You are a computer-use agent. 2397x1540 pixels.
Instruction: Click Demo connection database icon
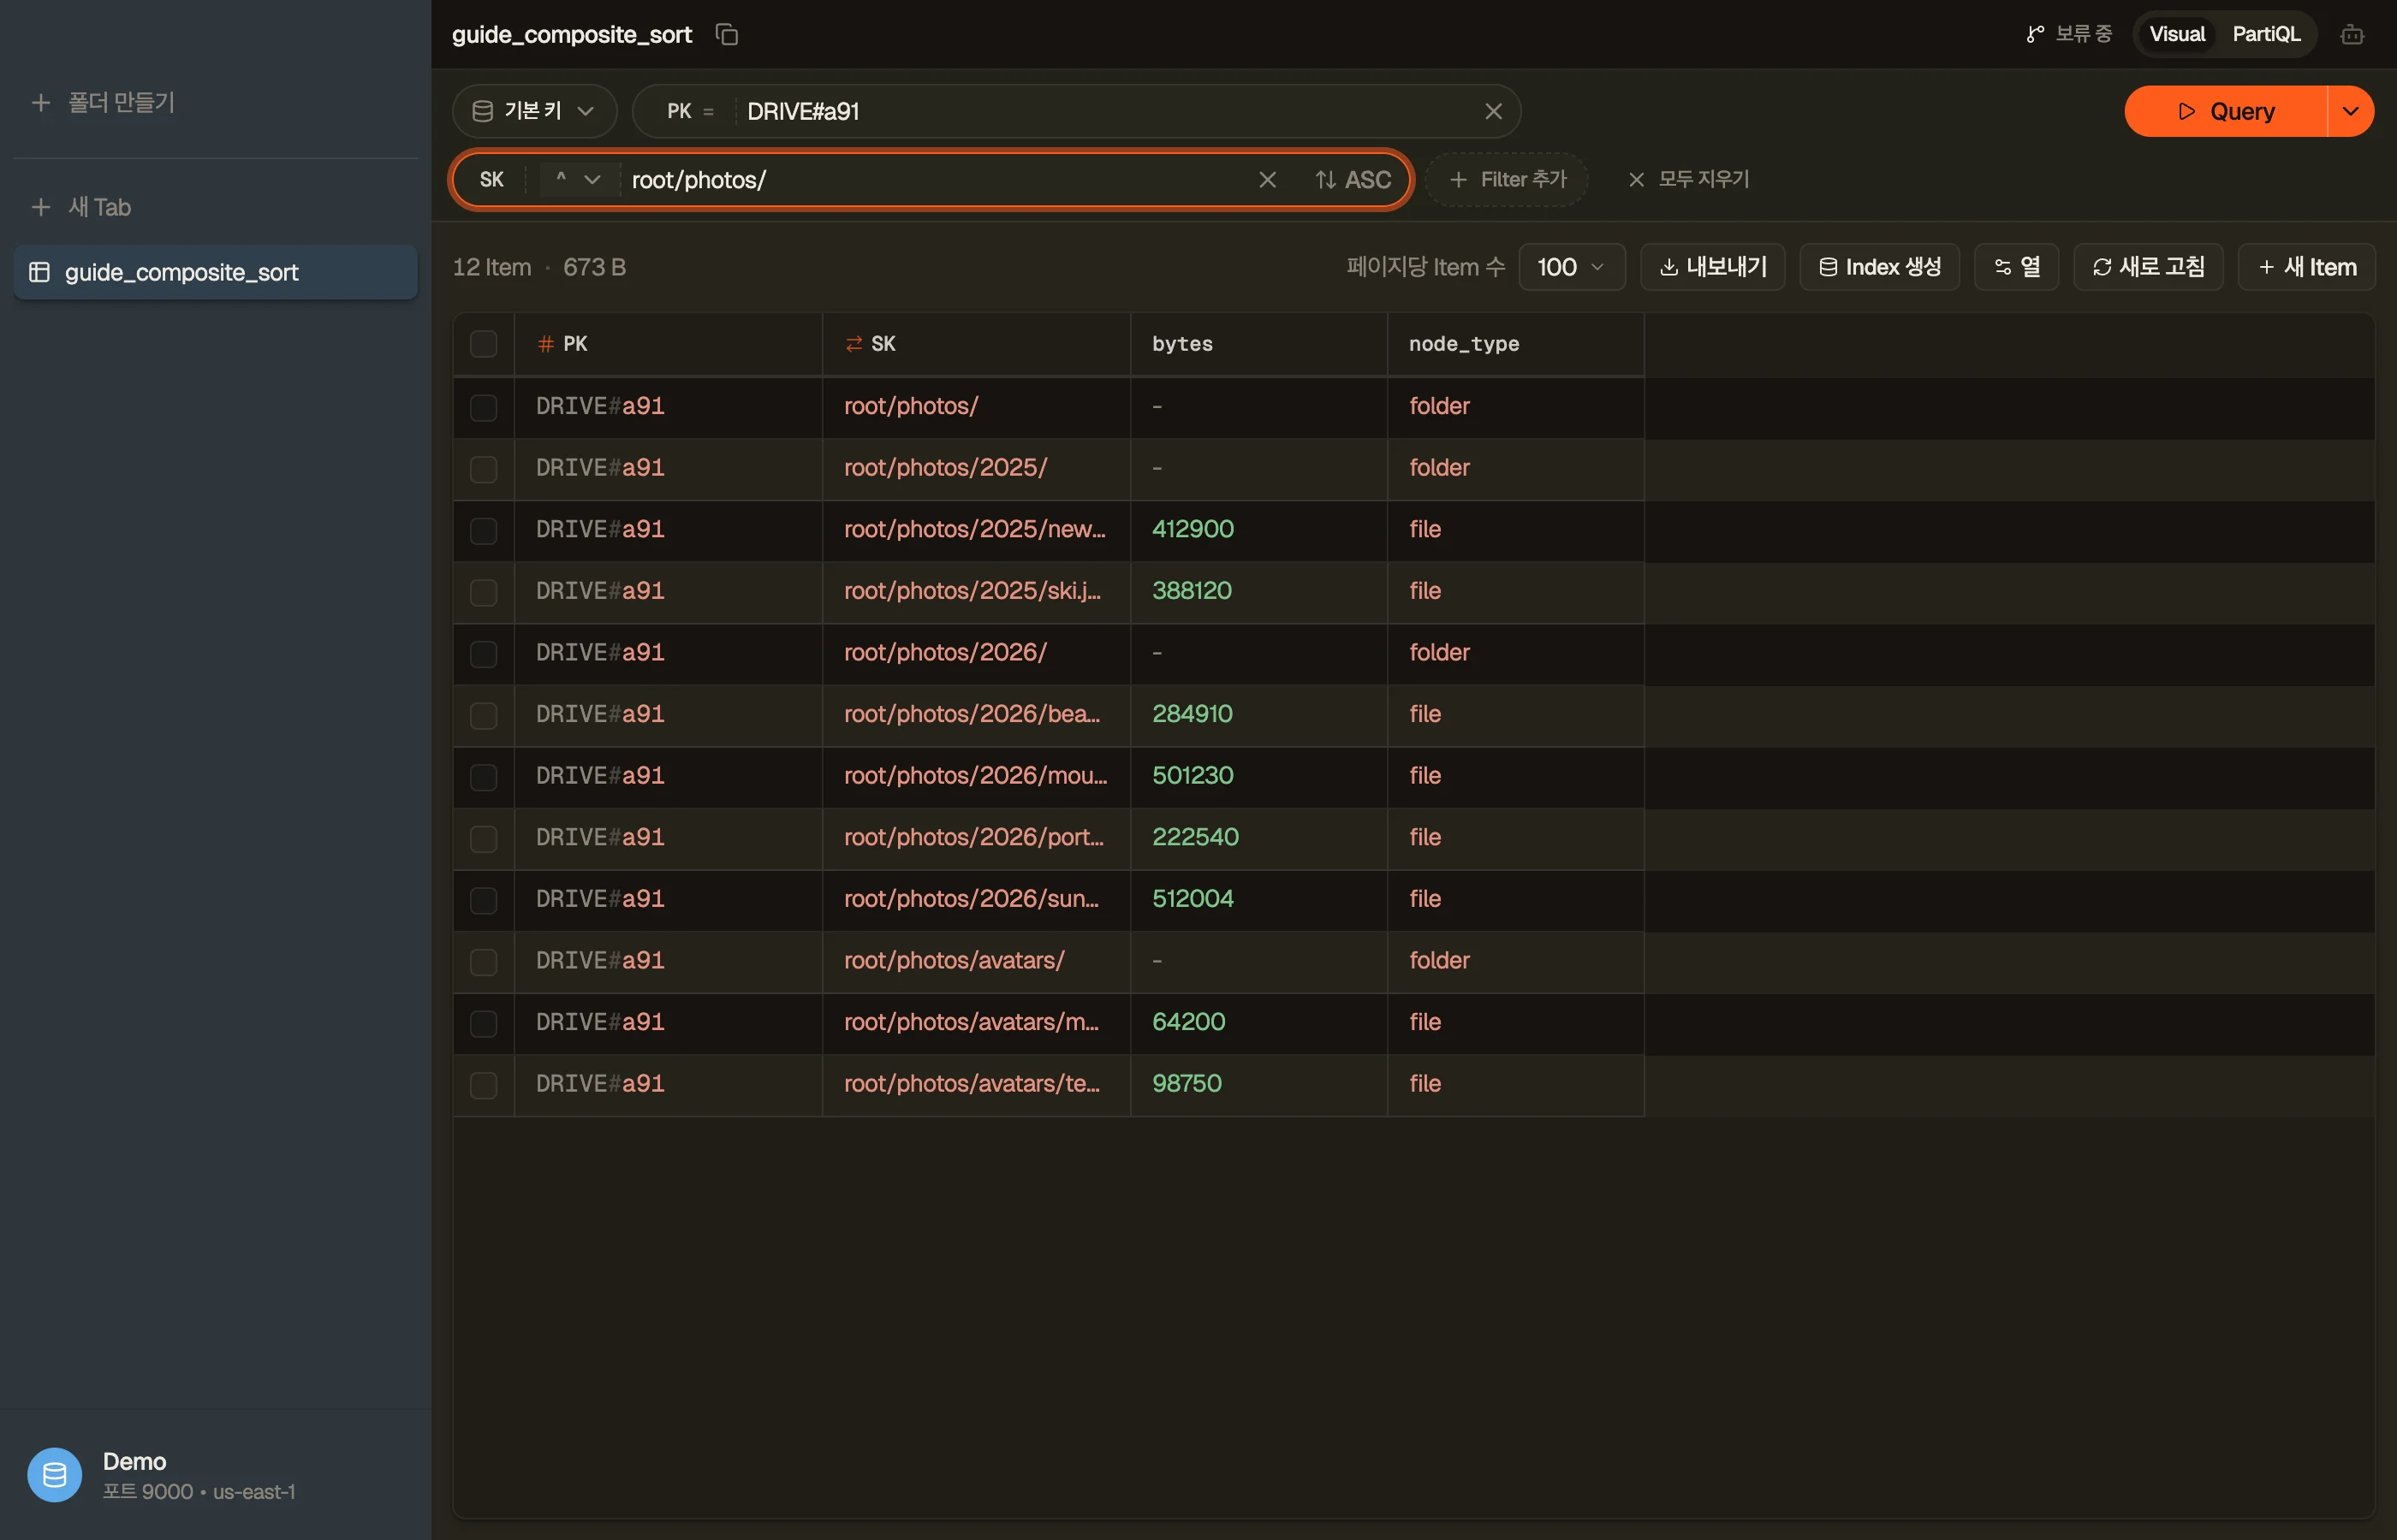[54, 1475]
